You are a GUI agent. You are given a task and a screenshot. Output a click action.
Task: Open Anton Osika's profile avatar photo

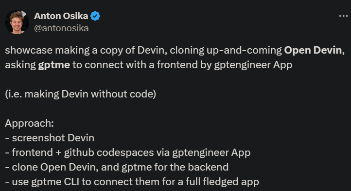click(17, 22)
